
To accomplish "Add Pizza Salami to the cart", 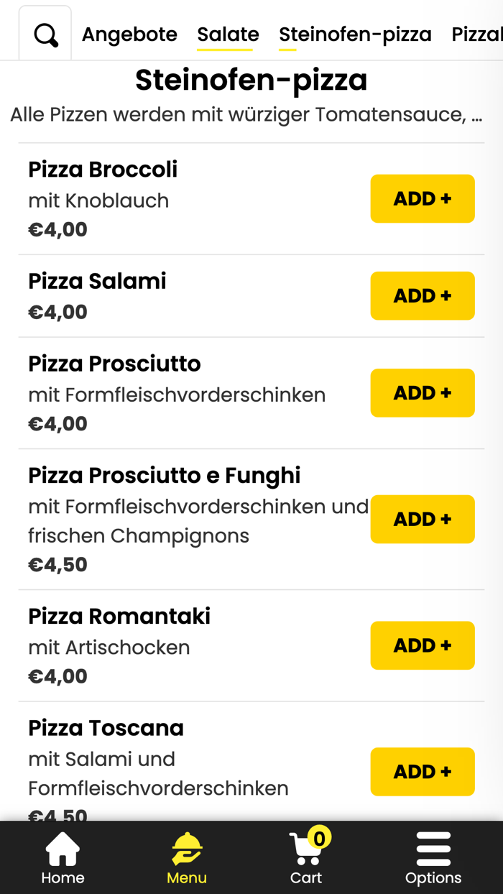I will 423,295.
